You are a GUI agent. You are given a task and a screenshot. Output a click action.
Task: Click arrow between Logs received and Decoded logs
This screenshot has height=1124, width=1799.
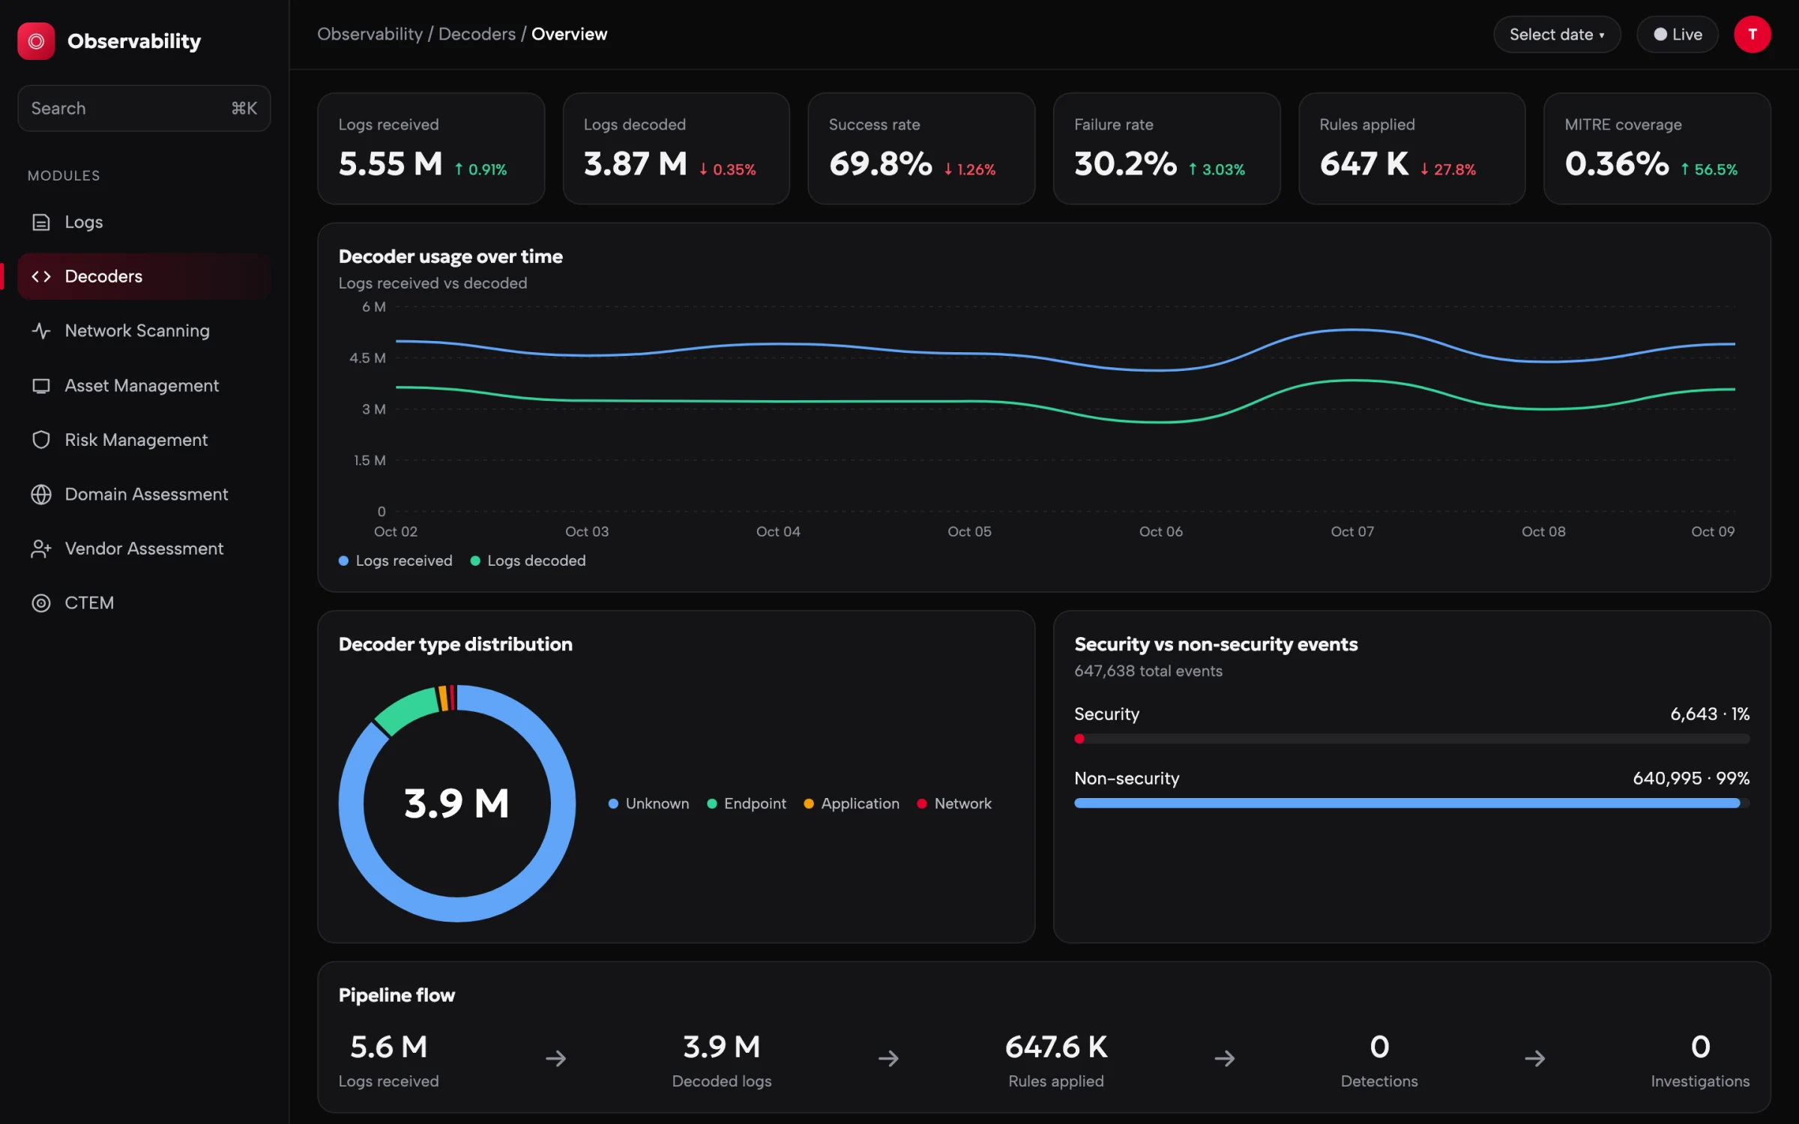[555, 1058]
